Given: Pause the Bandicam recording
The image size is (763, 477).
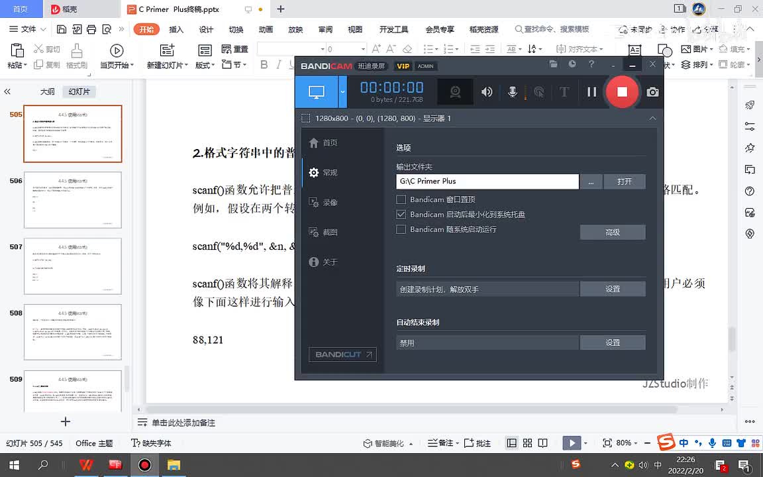Looking at the screenshot, I should tap(591, 91).
